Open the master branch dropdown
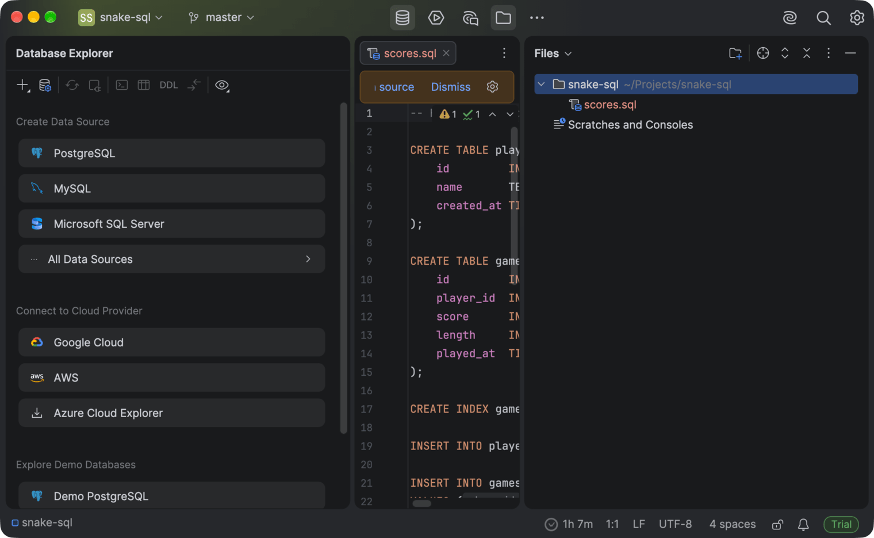The image size is (874, 538). [x=221, y=18]
